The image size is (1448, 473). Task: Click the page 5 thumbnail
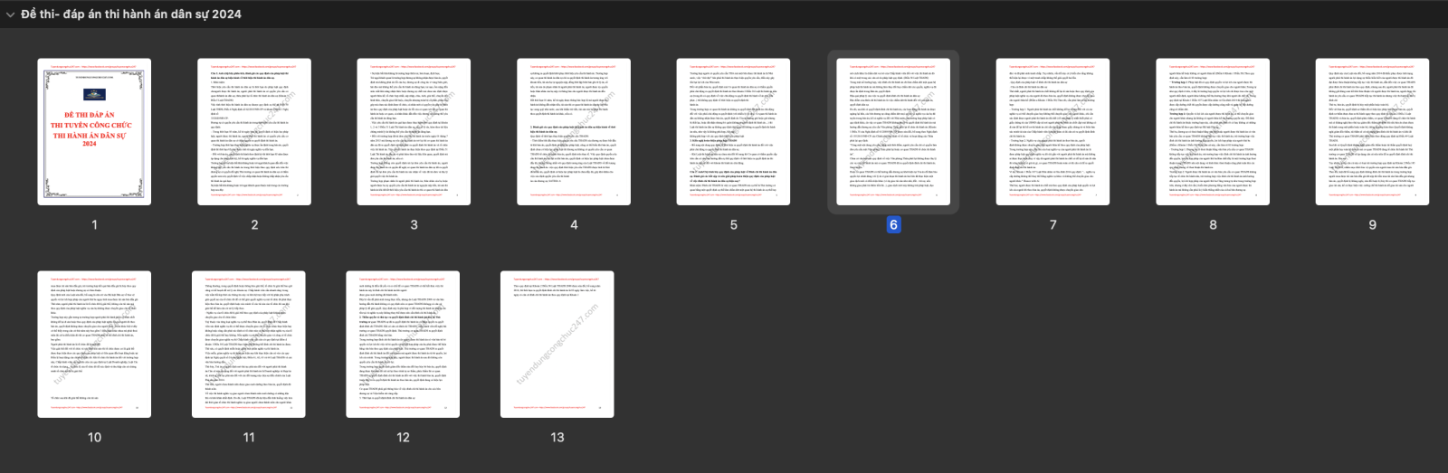(x=733, y=132)
